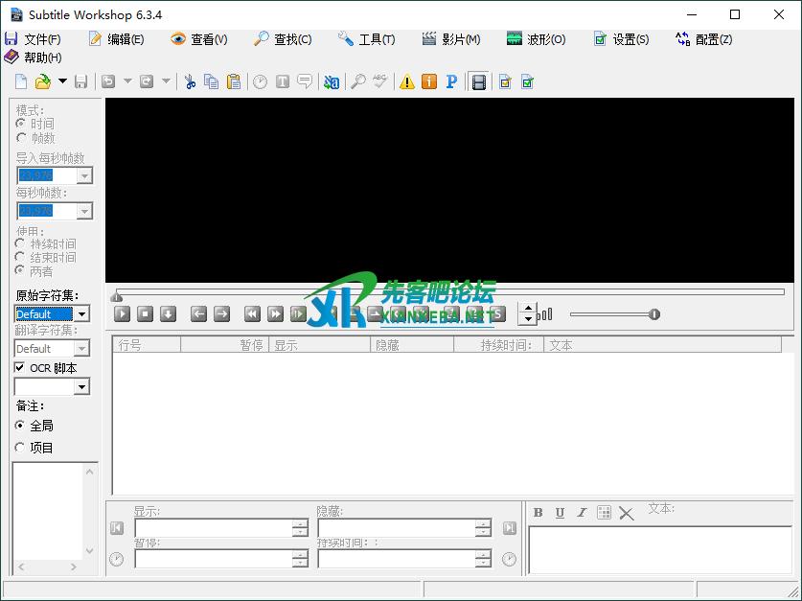Screen dimensions: 802x601
Task: Open the 原始字符集 Default dropdown
Action: click(81, 314)
